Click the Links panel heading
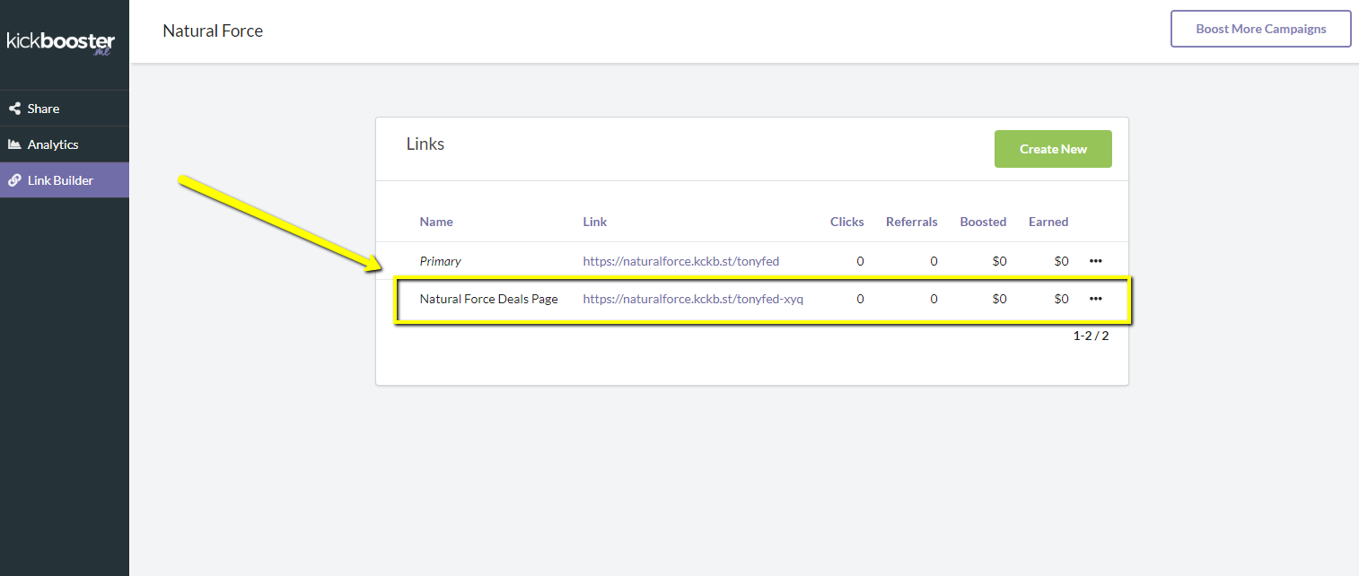1359x576 pixels. click(425, 144)
